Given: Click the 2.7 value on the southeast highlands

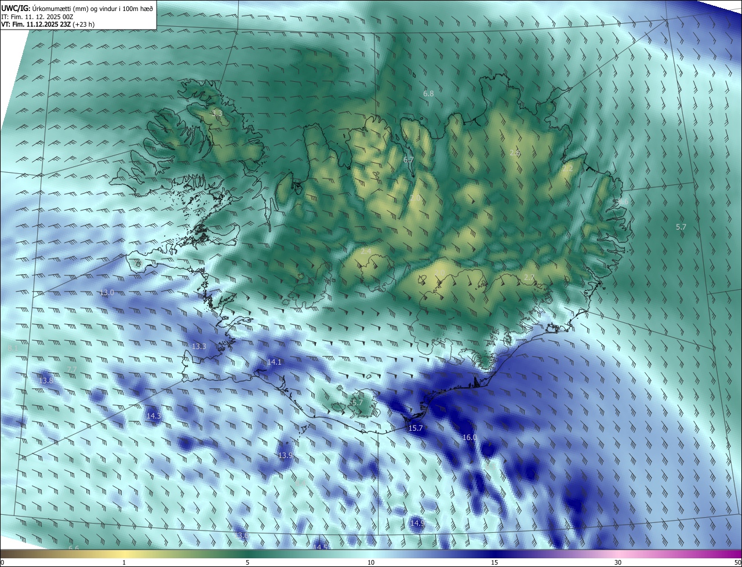Looking at the screenshot, I should [x=529, y=278].
